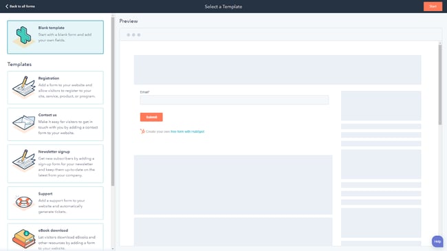Viewport: 447px width, 251px height.
Task: Click the Registration pencil-and-paper icon
Action: [x=23, y=87]
